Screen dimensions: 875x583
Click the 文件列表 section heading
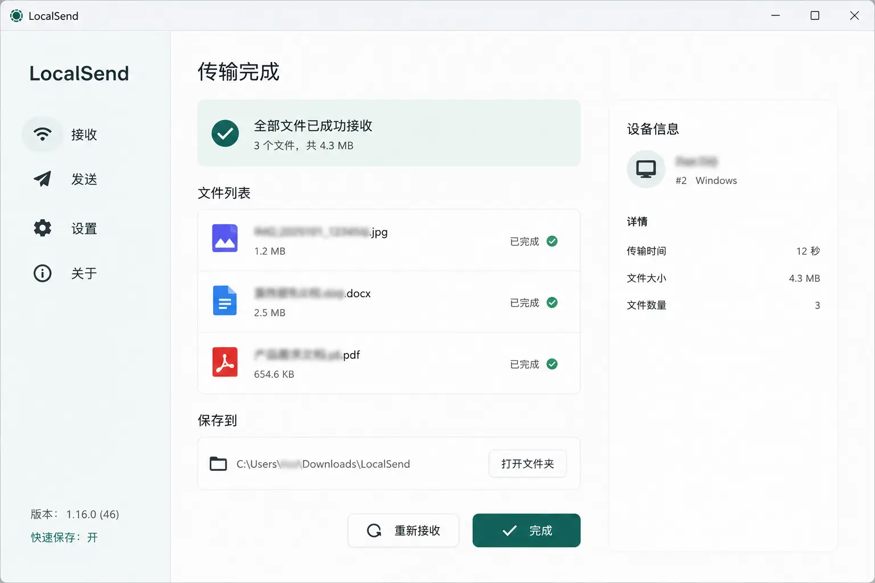[x=224, y=193]
